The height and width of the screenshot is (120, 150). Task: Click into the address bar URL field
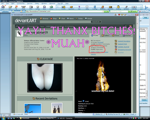(x=64, y=11)
